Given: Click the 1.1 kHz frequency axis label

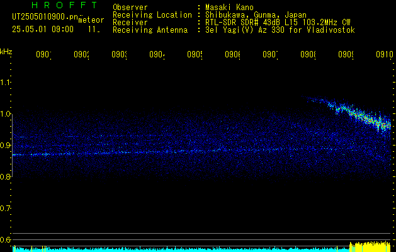Looking at the screenshot, I should coord(5,83).
